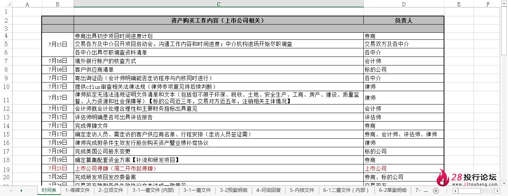This screenshot has width=508, height=196.
Task: Switch to 5-内核文件 sheet tab
Action: click(302, 190)
